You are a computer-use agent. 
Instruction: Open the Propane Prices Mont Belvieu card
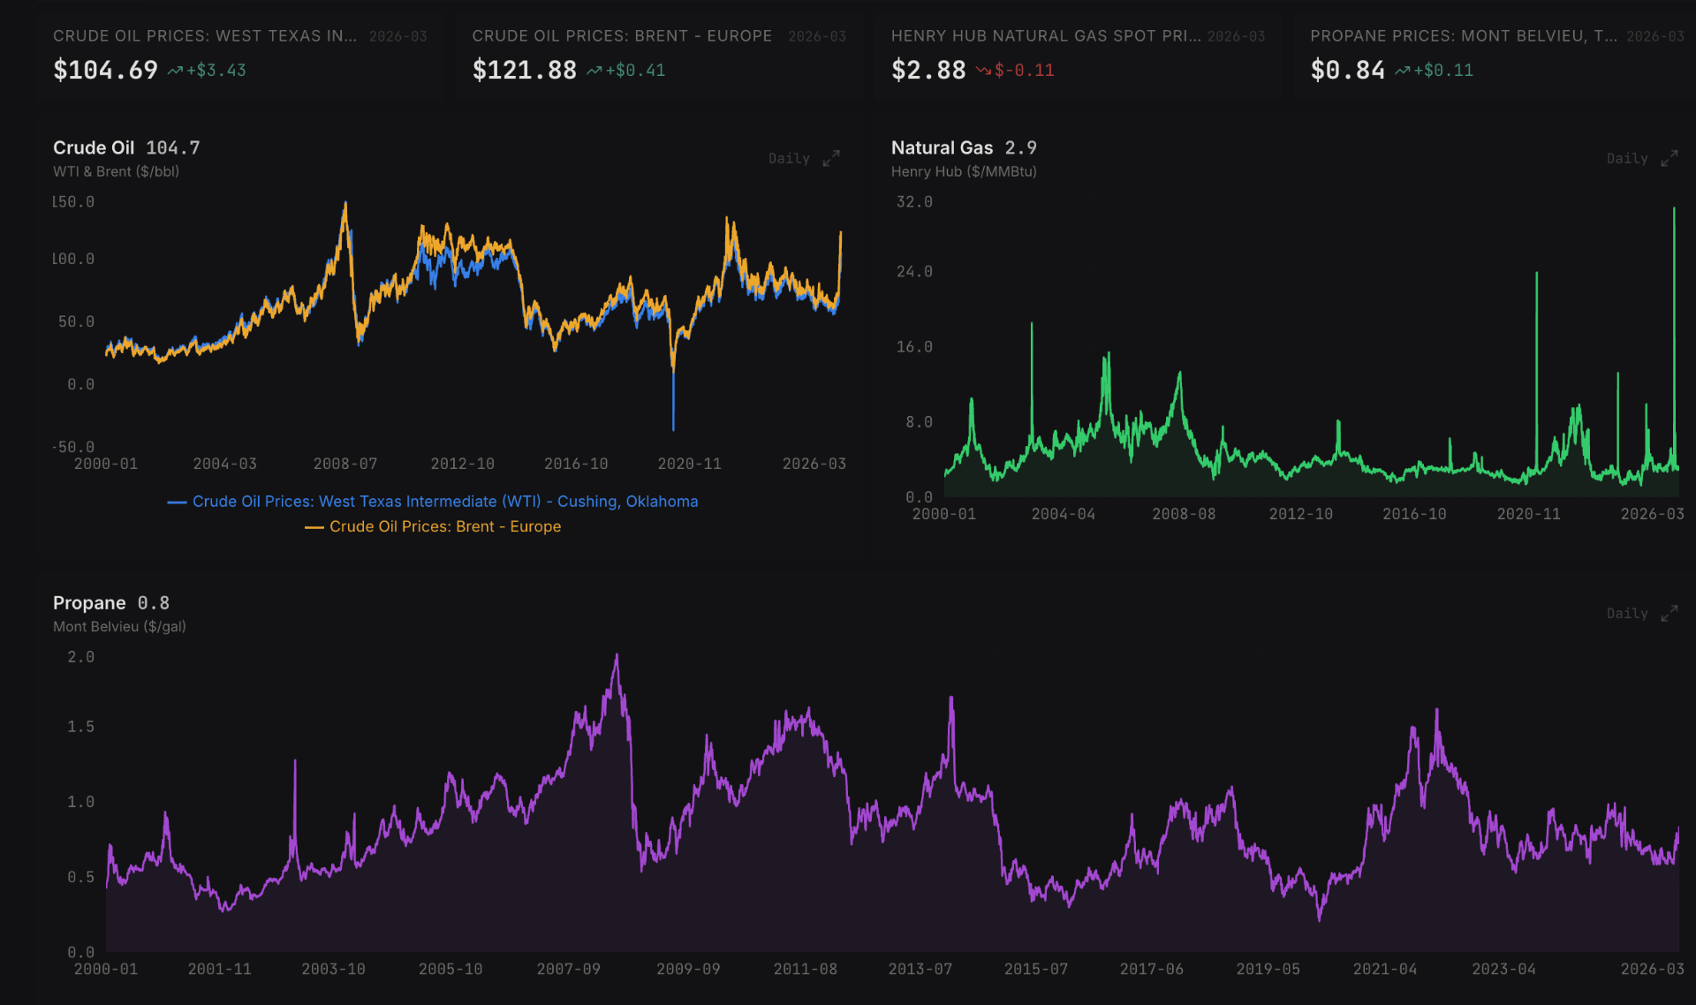coord(1495,55)
